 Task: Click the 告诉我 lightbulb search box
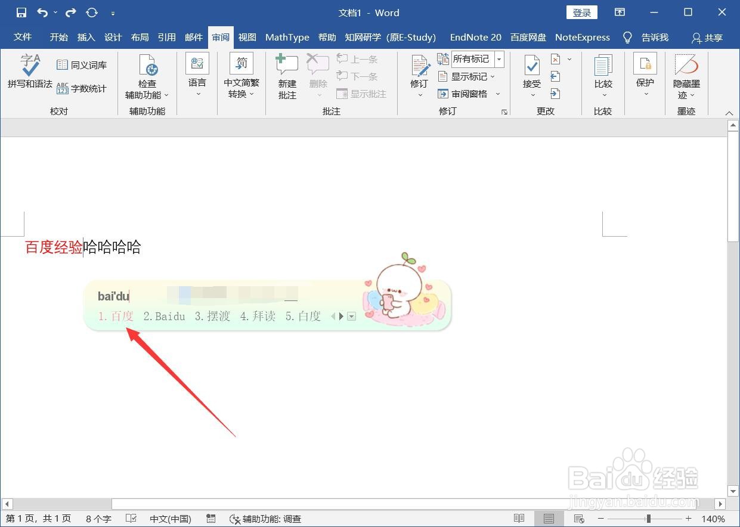tap(645, 37)
